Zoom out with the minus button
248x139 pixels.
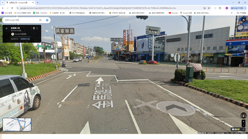point(244,125)
